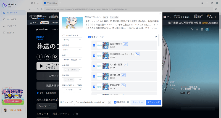The image size is (221, 118).
Task: Click the PRO版として認証 button
Action: coord(14,110)
